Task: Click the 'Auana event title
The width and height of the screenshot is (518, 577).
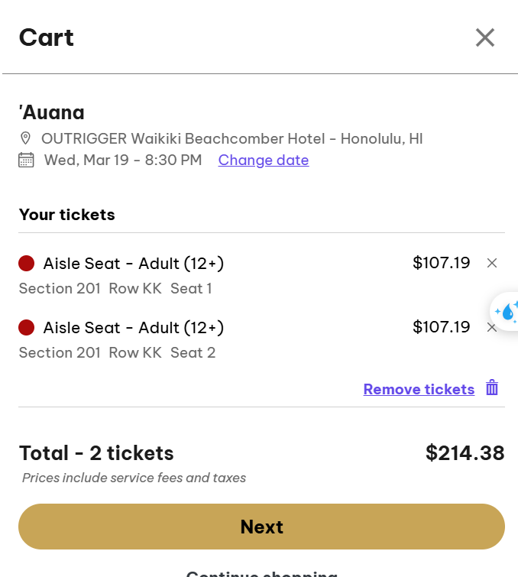Action: pos(52,112)
